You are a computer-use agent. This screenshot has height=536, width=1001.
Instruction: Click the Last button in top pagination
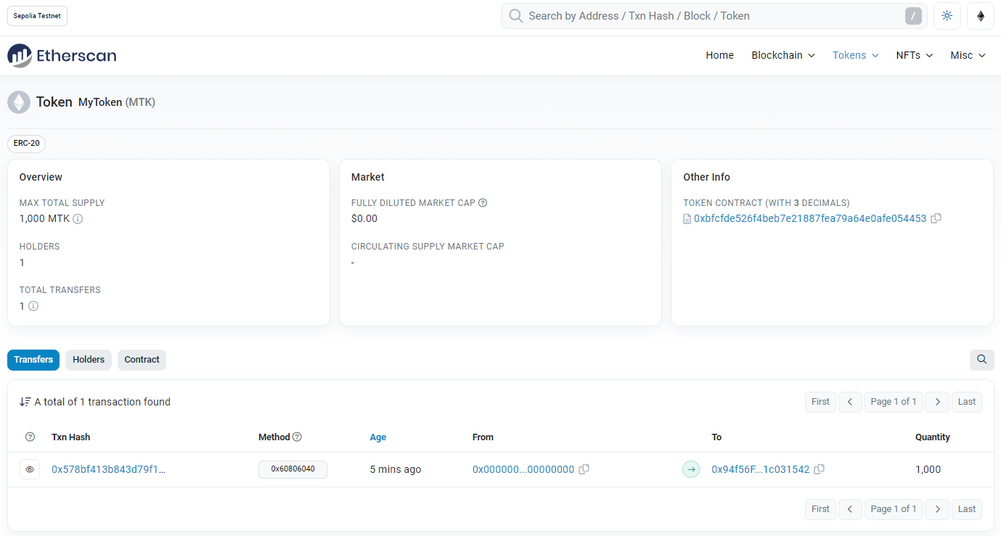tap(967, 402)
